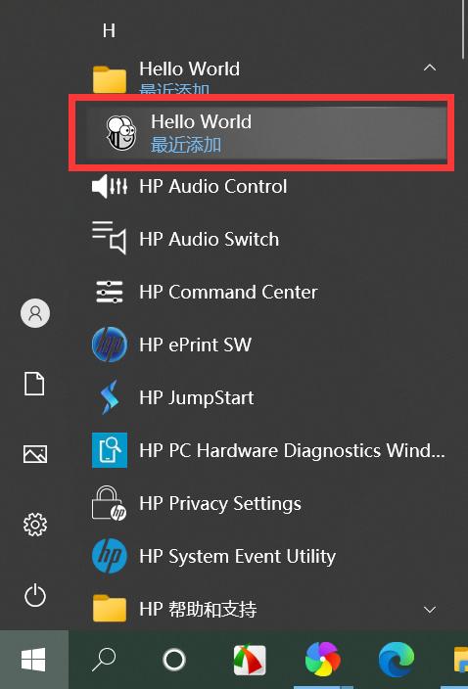468x689 pixels.
Task: Open the Documents shortcut in sidebar
Action: [x=34, y=384]
